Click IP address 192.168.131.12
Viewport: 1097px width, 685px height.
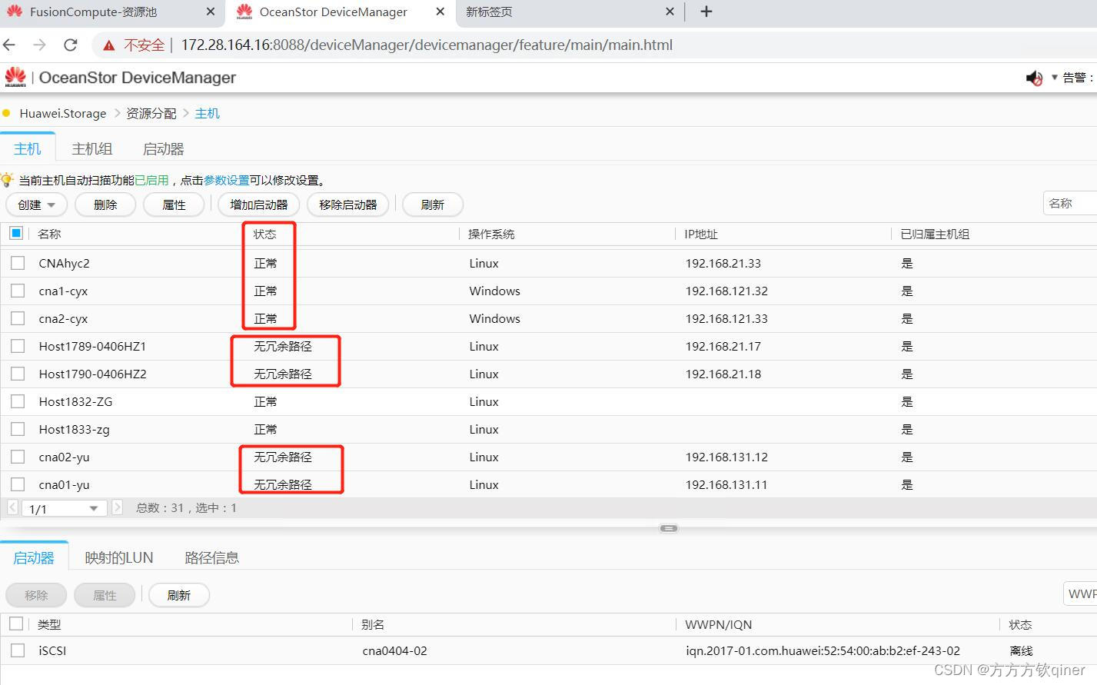[726, 457]
